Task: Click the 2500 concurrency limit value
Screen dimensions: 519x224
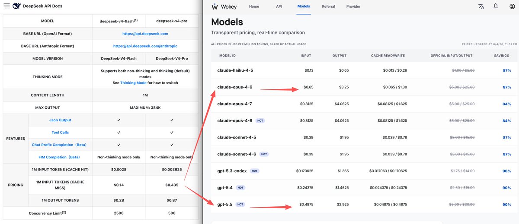Action: pyautogui.click(x=119, y=213)
